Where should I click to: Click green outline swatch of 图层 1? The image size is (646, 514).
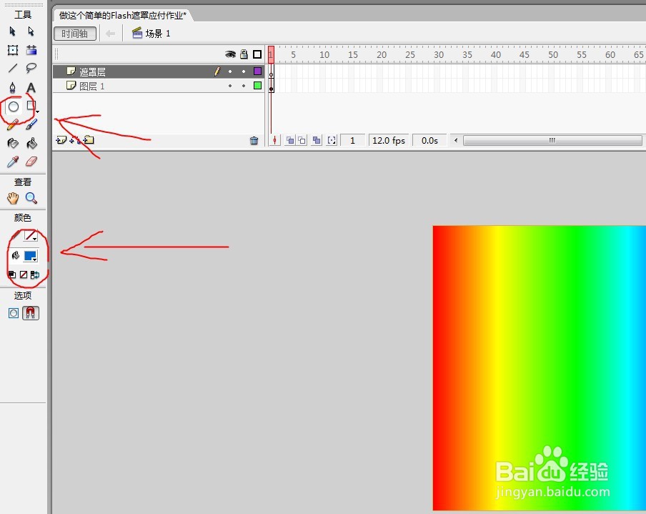tap(257, 86)
